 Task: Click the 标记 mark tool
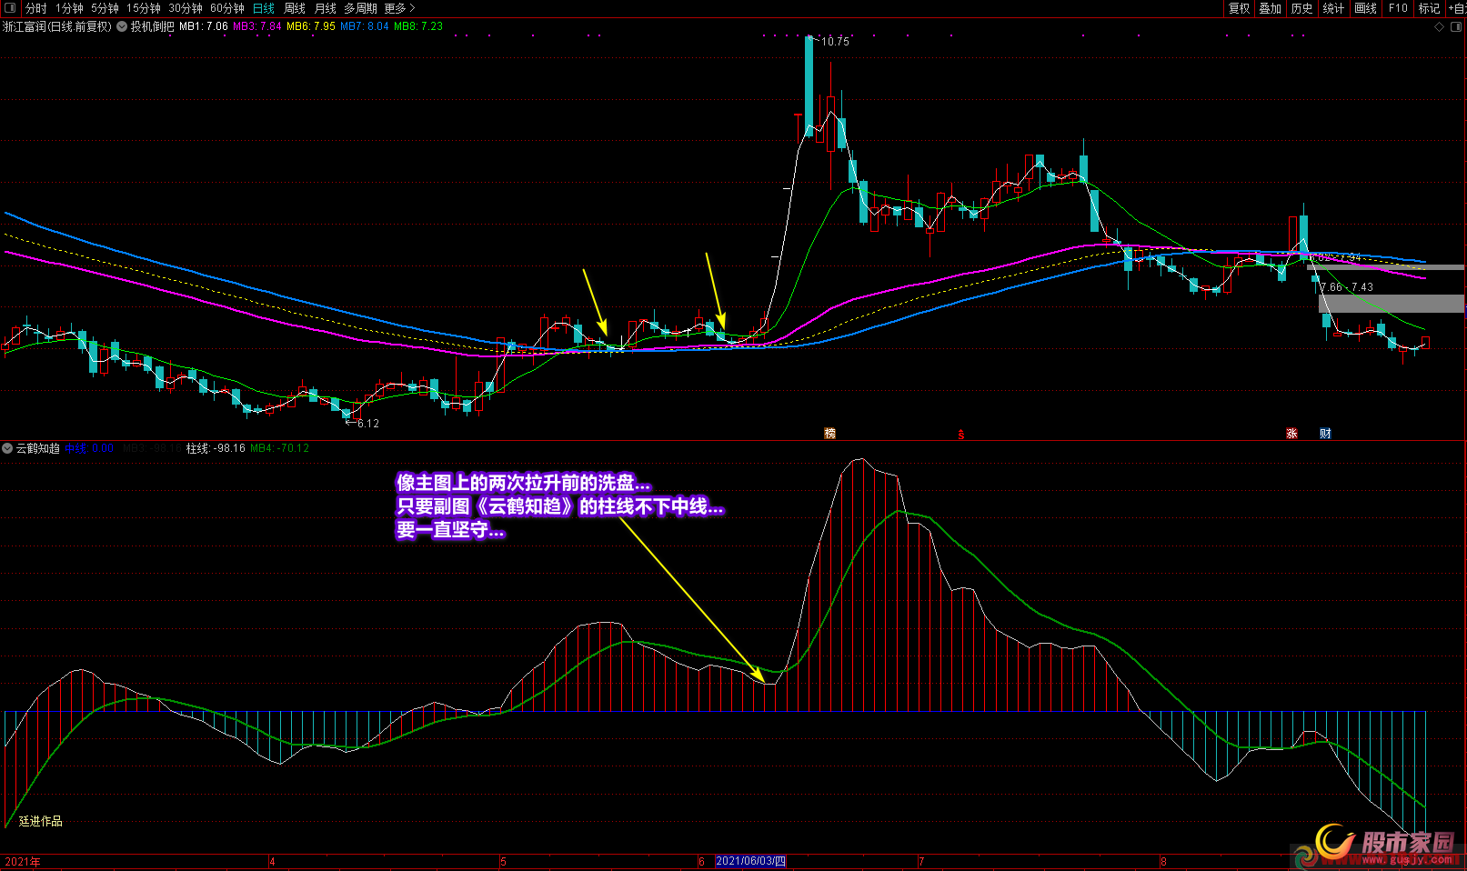[1429, 8]
